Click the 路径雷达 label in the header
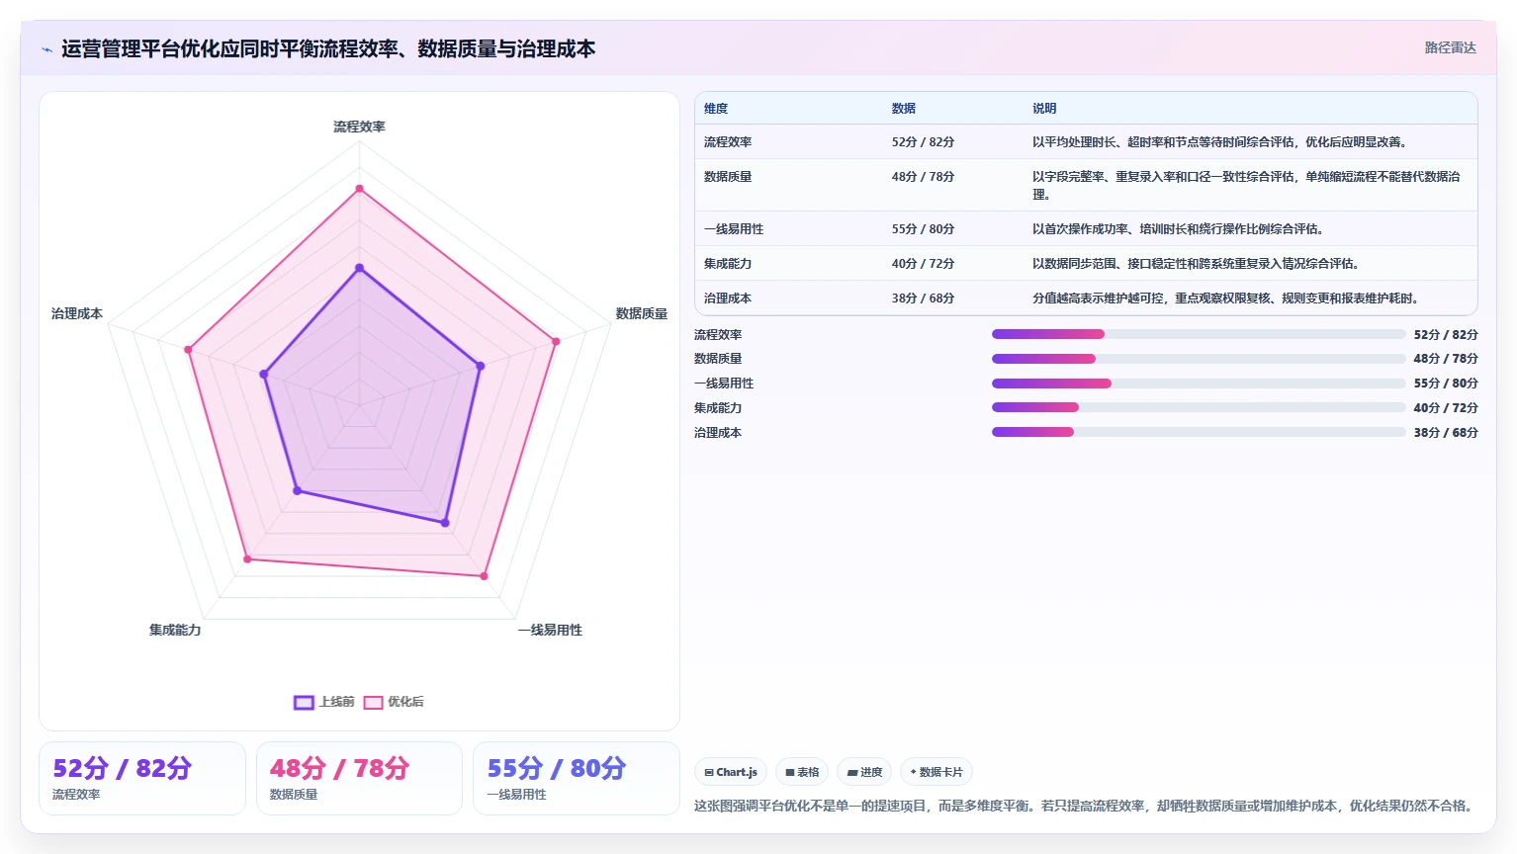Viewport: 1517px width, 854px height. pyautogui.click(x=1450, y=47)
